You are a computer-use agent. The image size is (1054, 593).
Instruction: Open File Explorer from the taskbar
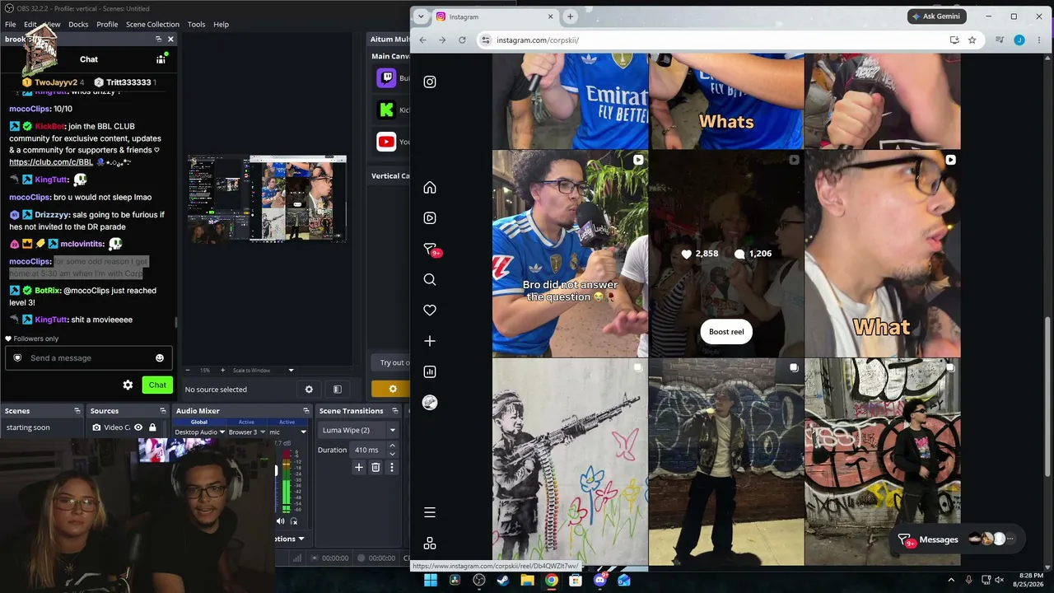tap(528, 580)
